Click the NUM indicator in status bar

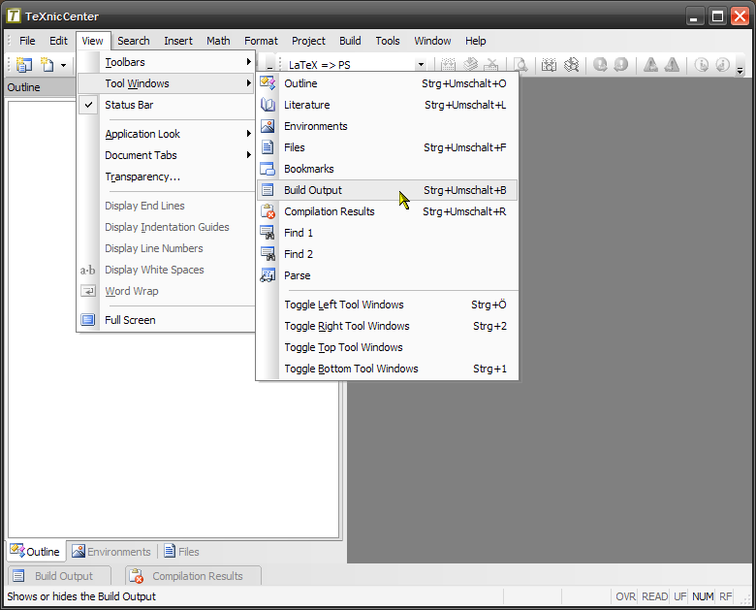(x=703, y=596)
